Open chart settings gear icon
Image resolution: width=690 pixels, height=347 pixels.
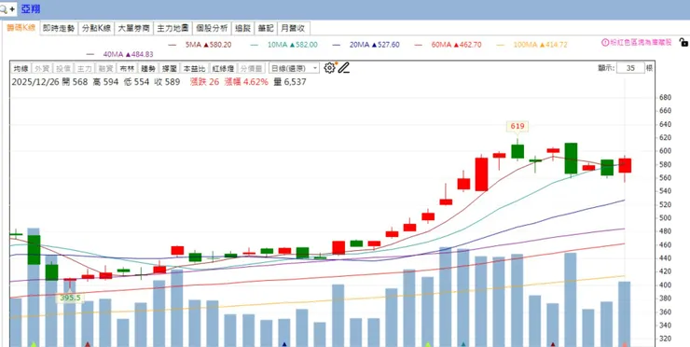[329, 68]
